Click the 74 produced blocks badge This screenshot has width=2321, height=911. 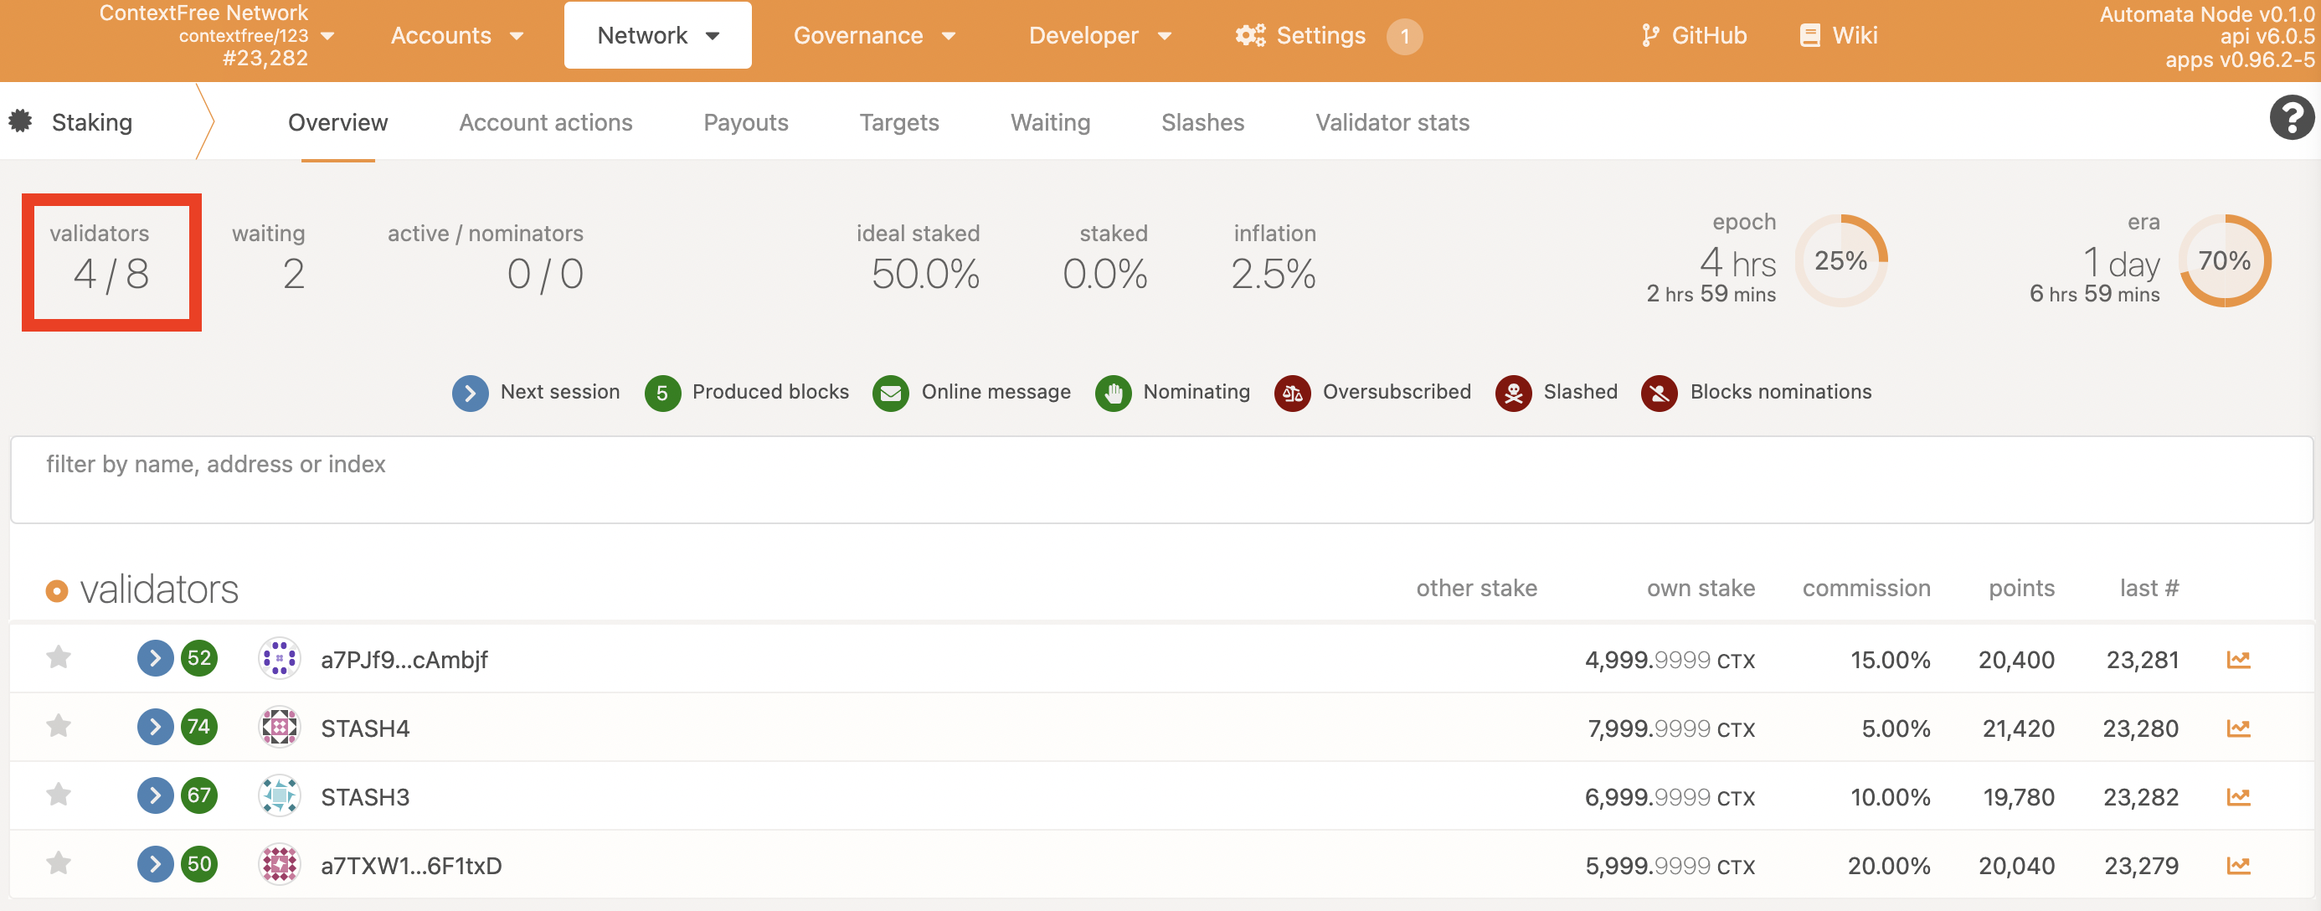(199, 727)
